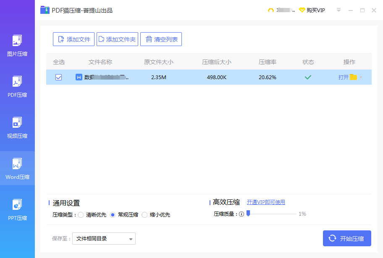Click the PDF猫压缩 app logo icon
Image resolution: width=383 pixels, height=258 pixels.
45,10
